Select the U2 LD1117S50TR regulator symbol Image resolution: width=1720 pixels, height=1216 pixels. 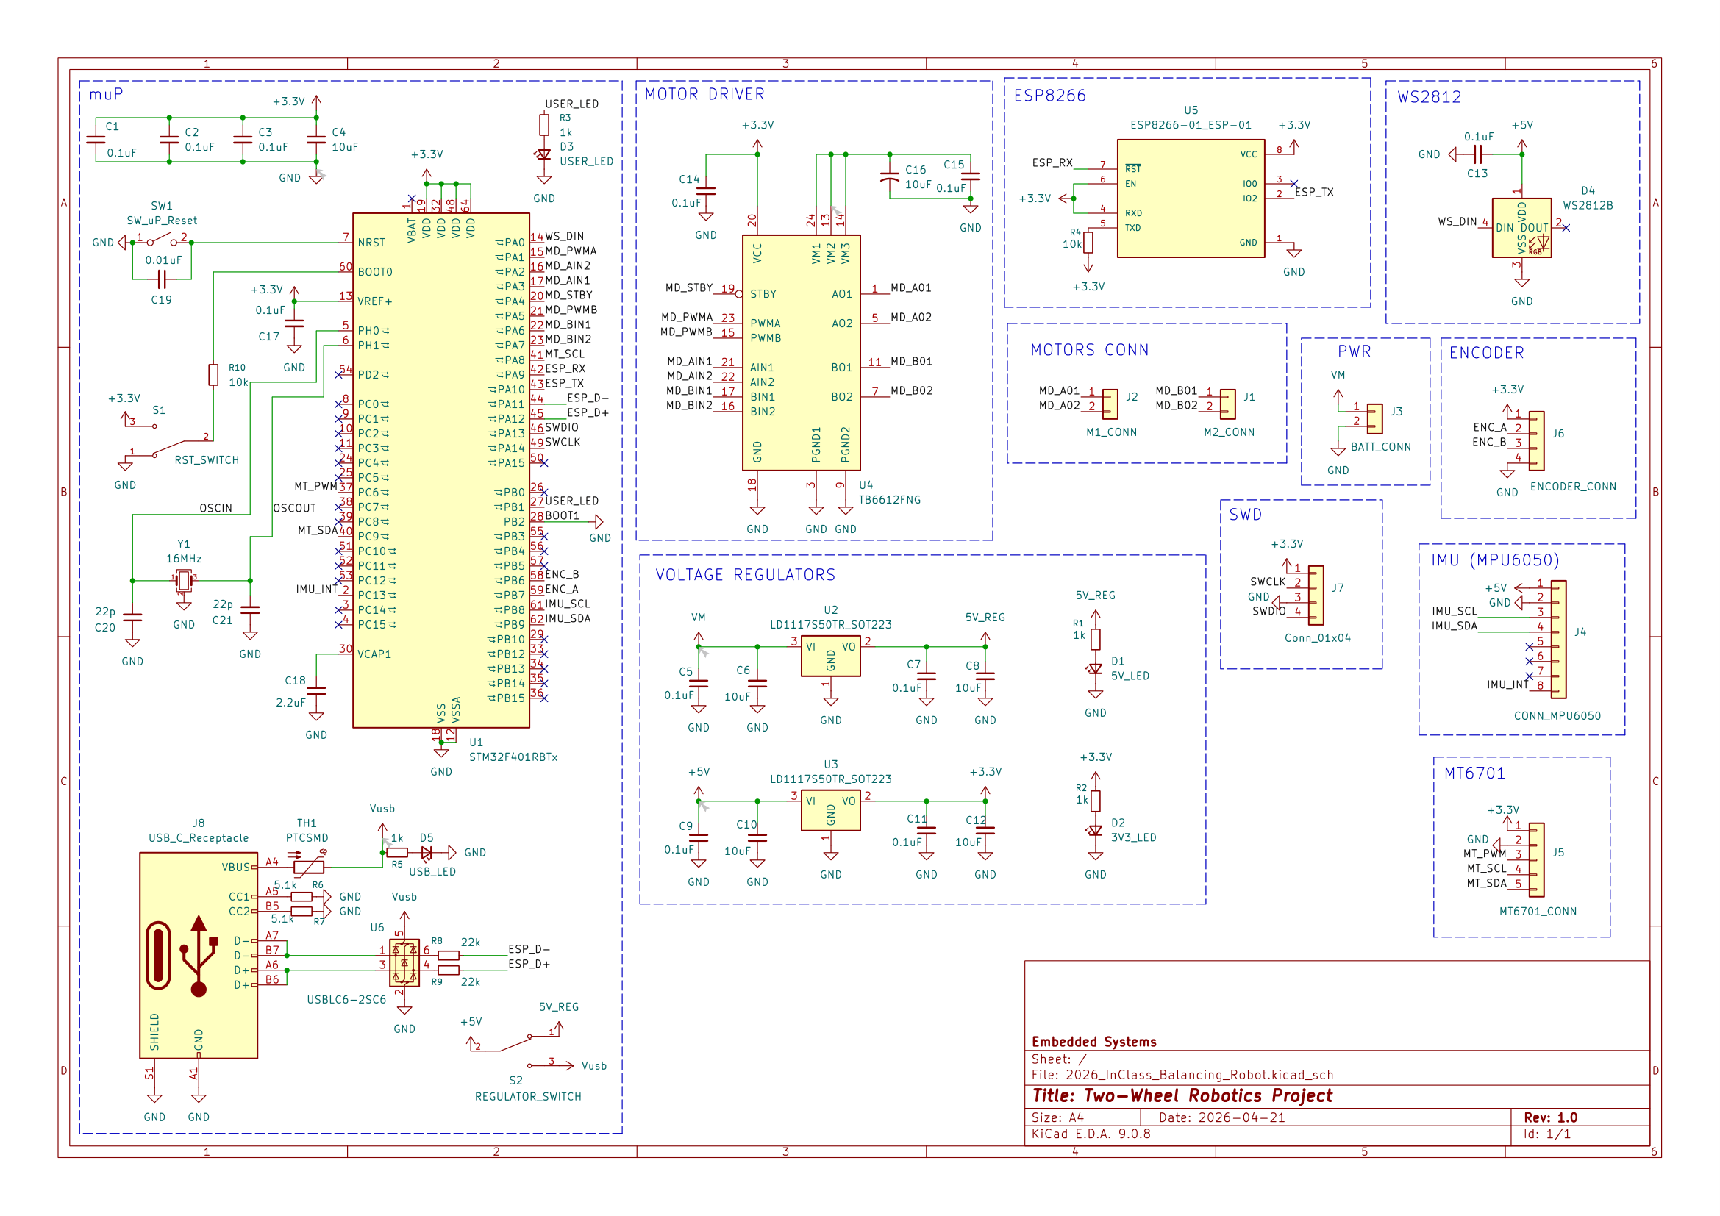coord(831,657)
